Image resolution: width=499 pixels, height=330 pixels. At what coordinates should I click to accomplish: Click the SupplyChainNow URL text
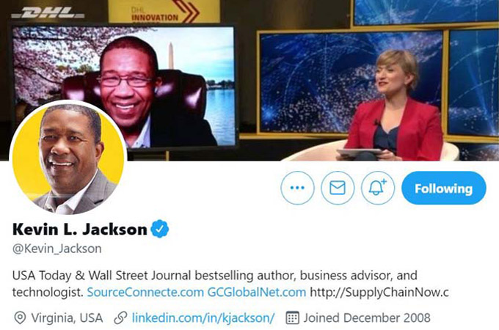click(379, 292)
